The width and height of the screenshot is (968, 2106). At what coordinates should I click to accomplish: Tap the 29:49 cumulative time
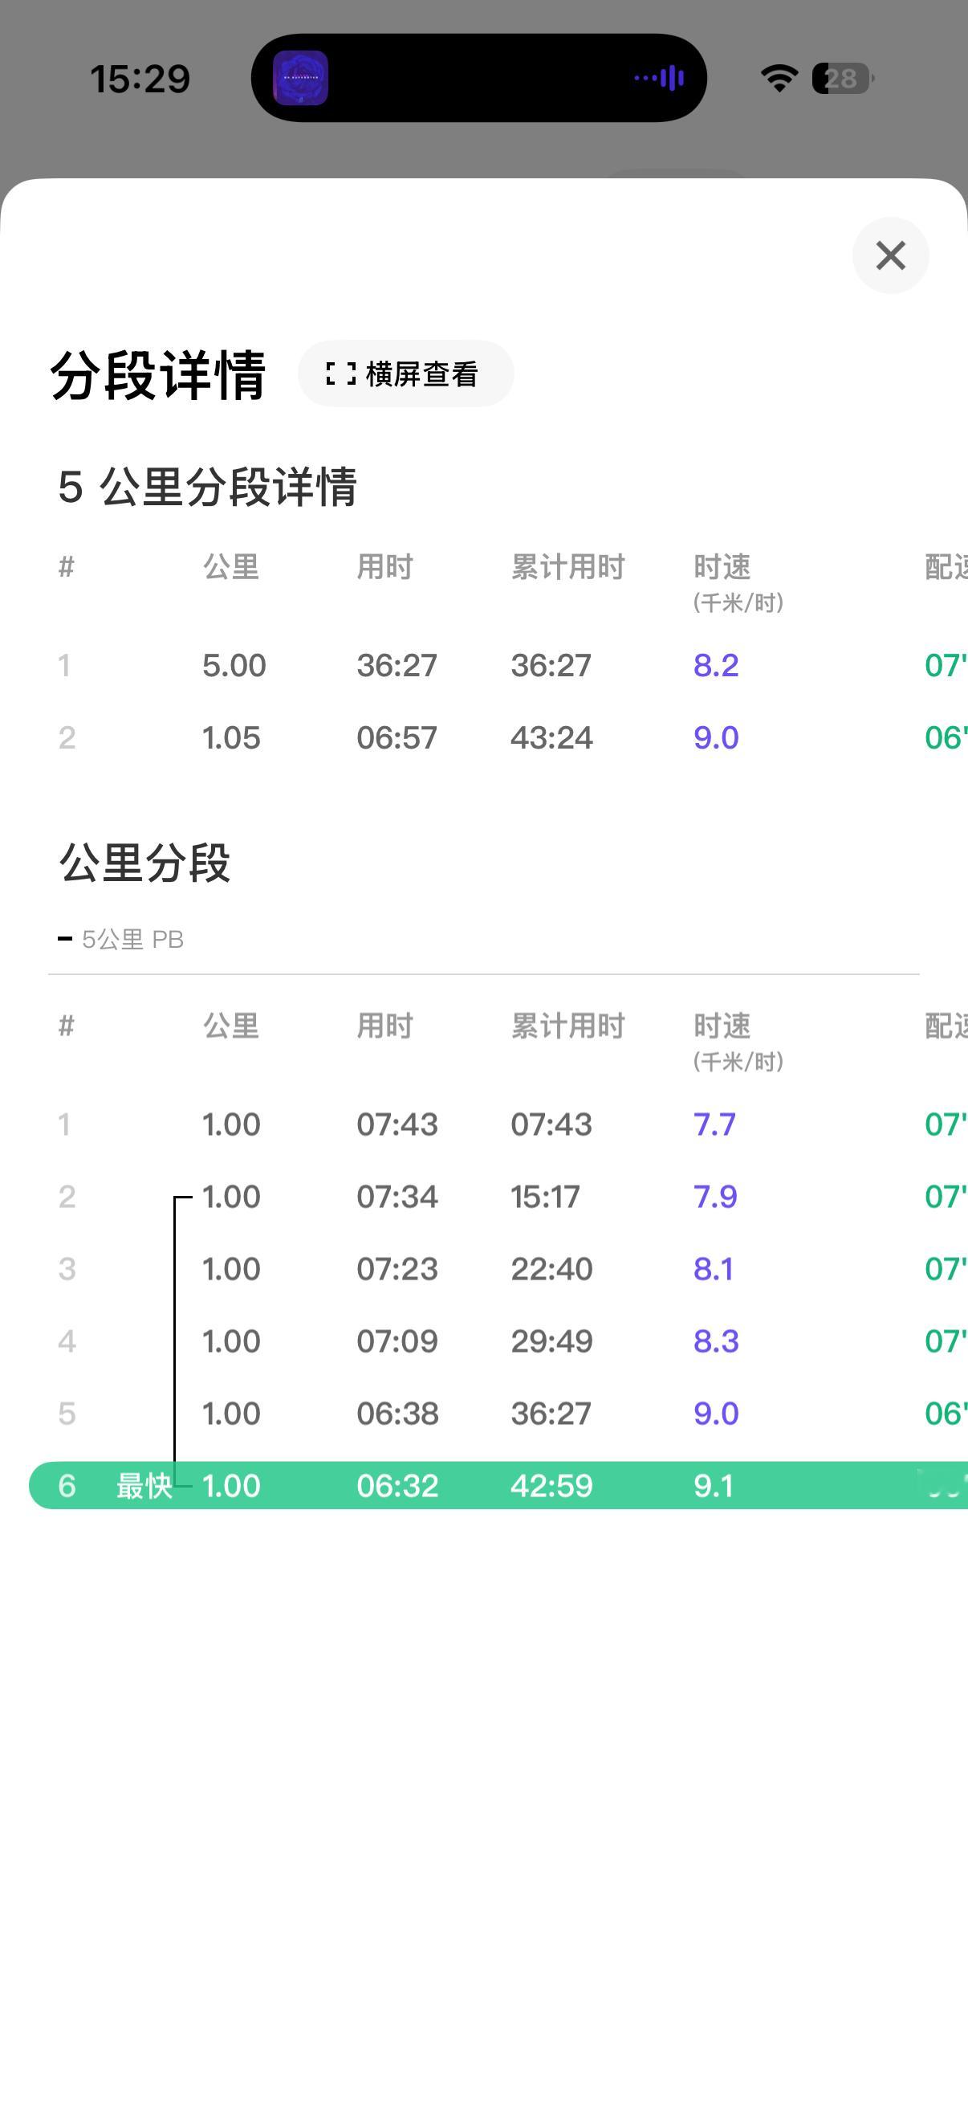coord(551,1341)
